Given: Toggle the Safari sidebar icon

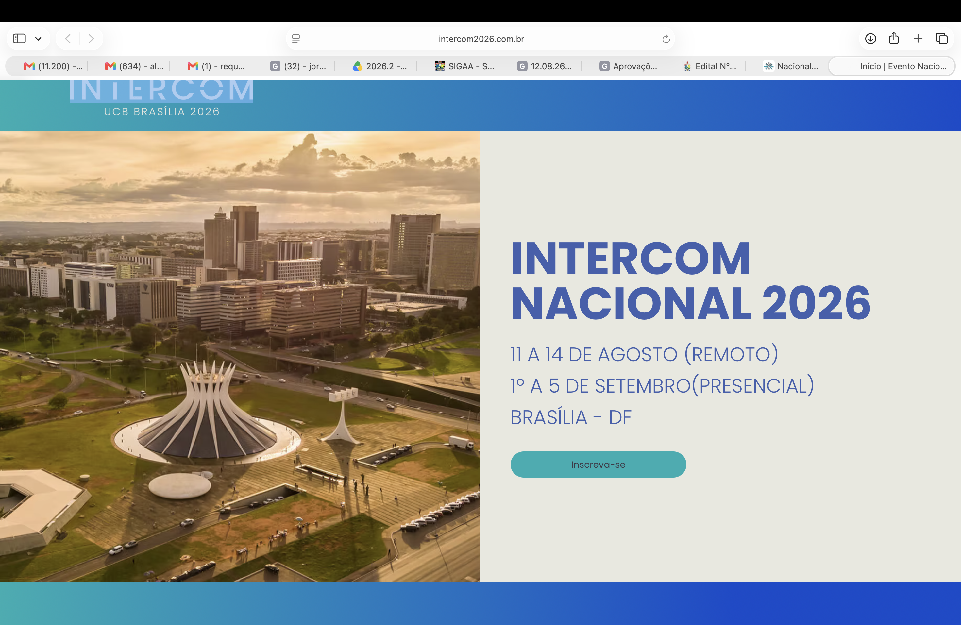Looking at the screenshot, I should pyautogui.click(x=19, y=39).
